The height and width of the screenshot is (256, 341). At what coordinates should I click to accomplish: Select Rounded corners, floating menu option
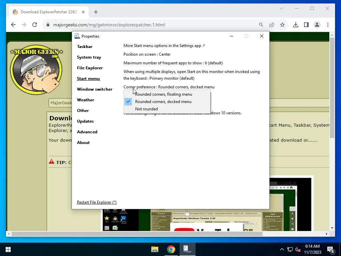point(167,94)
